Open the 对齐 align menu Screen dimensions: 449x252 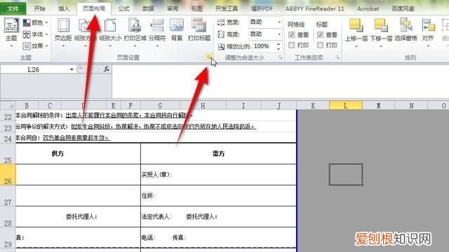428,32
